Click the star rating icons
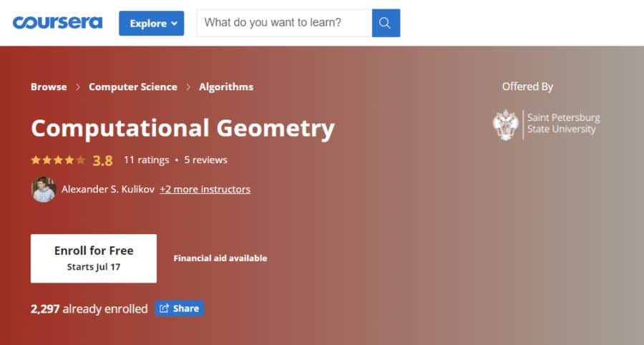This screenshot has height=345, width=644. [x=58, y=160]
